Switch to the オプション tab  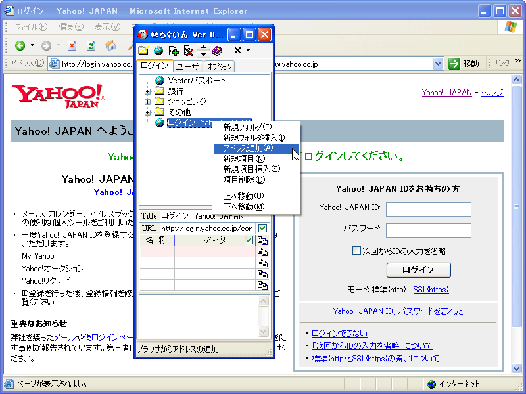click(220, 66)
